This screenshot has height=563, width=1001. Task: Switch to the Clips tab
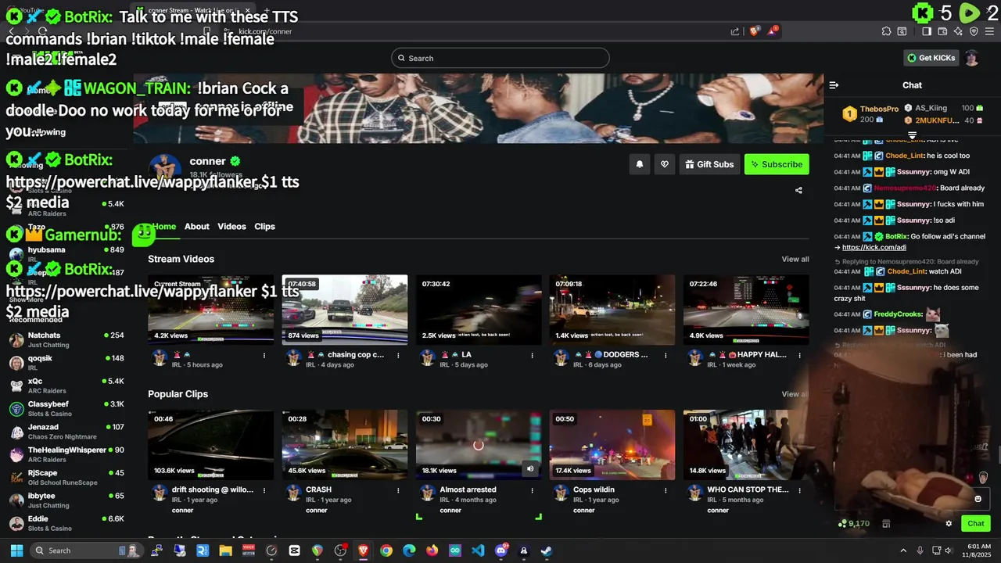(264, 227)
